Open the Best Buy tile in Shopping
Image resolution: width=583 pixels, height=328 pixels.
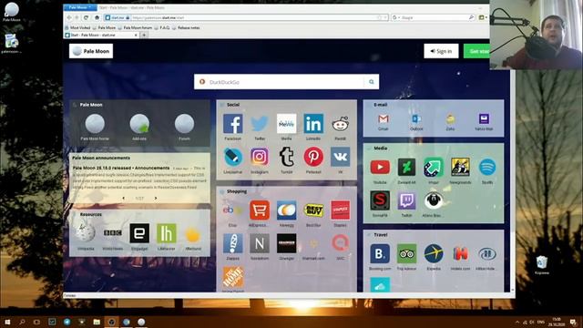click(x=313, y=210)
